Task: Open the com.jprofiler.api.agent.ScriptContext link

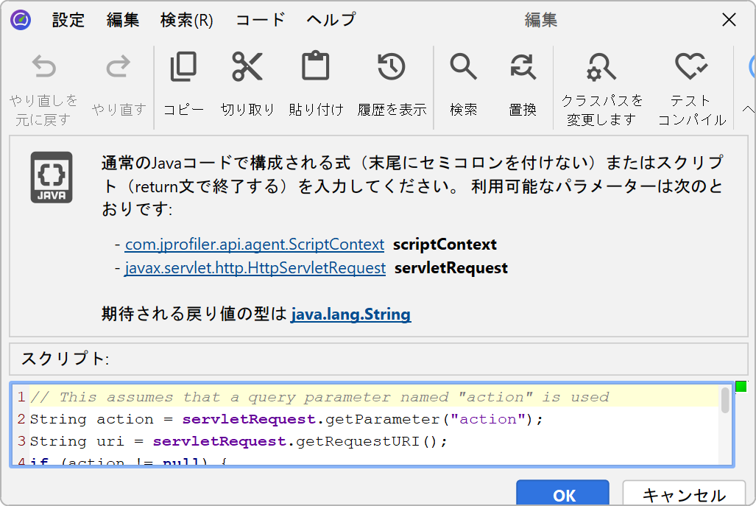Action: click(255, 245)
